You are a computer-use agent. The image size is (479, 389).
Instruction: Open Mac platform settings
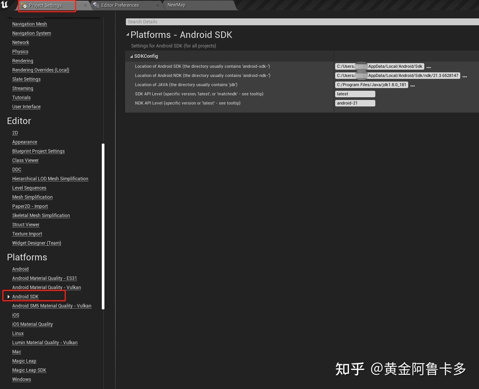[16, 352]
